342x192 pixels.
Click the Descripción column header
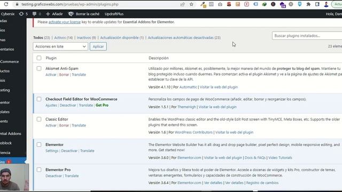pos(159,58)
